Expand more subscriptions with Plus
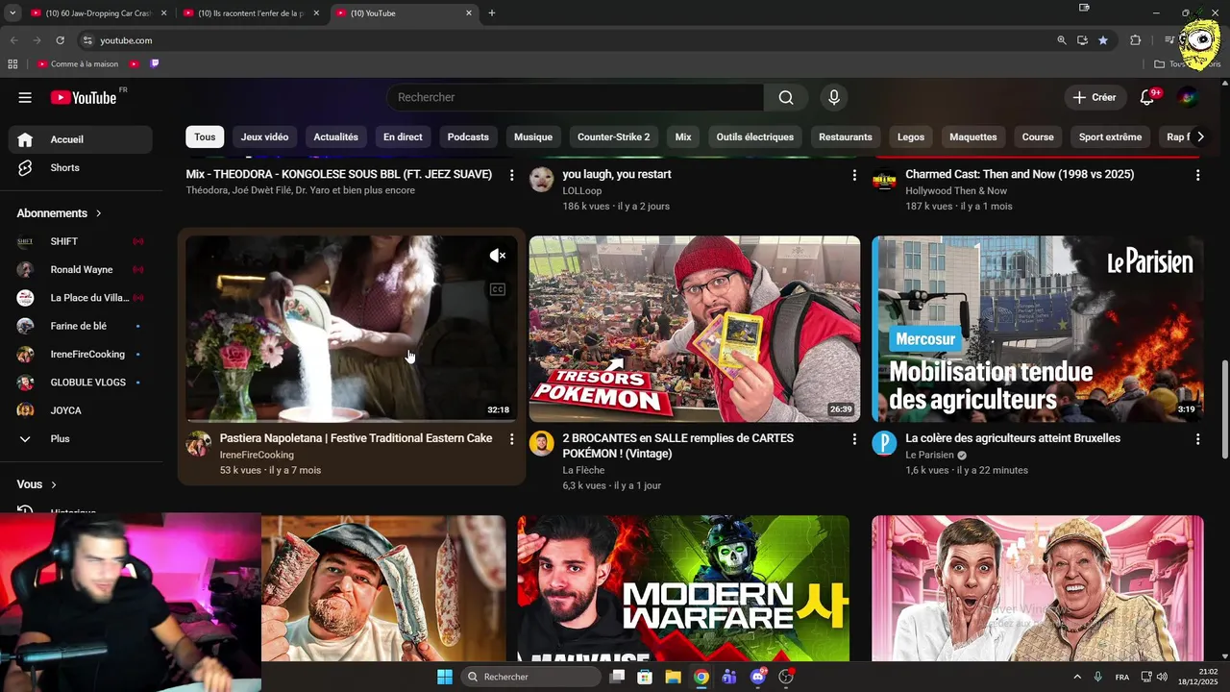The width and height of the screenshot is (1230, 692). pyautogui.click(x=81, y=438)
